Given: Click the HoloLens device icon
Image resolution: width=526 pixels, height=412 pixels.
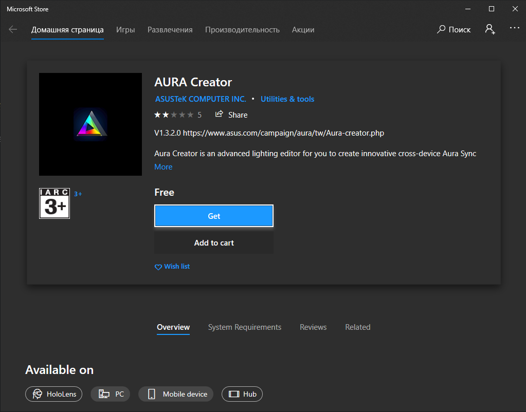Looking at the screenshot, I should pyautogui.click(x=38, y=394).
